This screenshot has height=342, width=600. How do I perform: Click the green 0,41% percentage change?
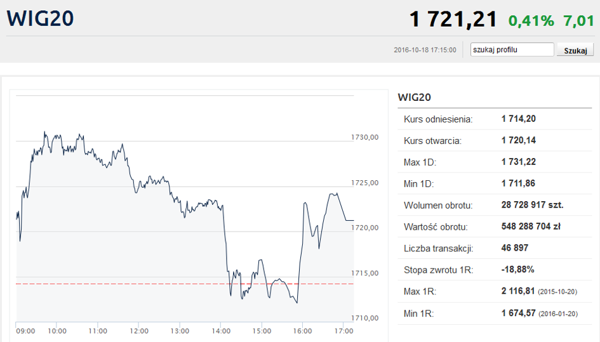click(531, 21)
